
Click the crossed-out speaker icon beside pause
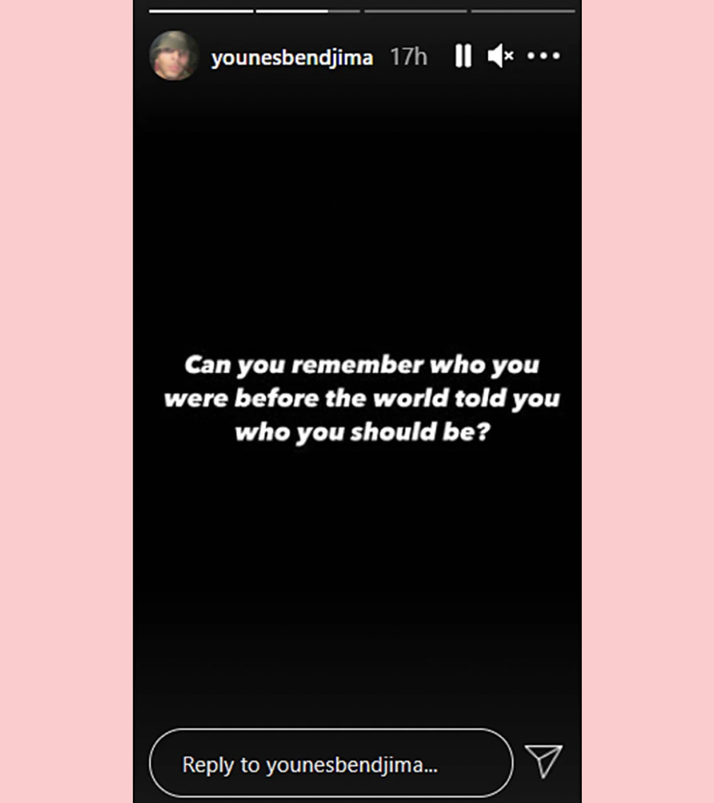pos(500,56)
